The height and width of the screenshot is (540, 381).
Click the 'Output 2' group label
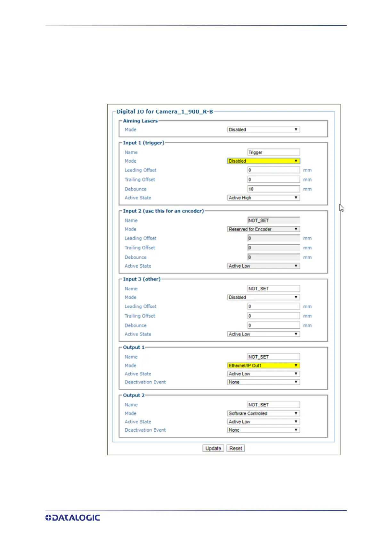pyautogui.click(x=134, y=395)
